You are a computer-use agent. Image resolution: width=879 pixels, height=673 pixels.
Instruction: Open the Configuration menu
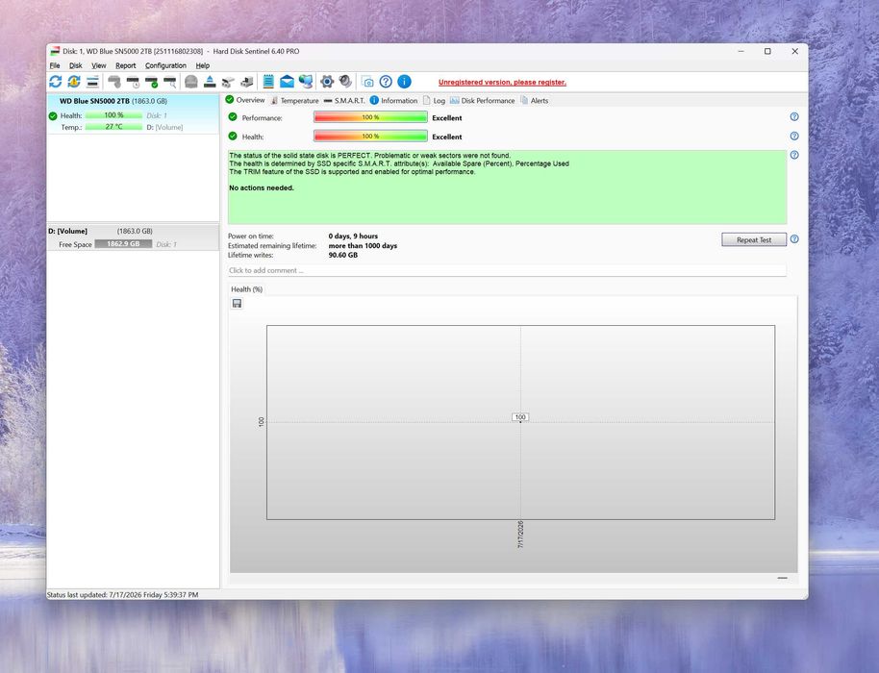[x=165, y=65]
